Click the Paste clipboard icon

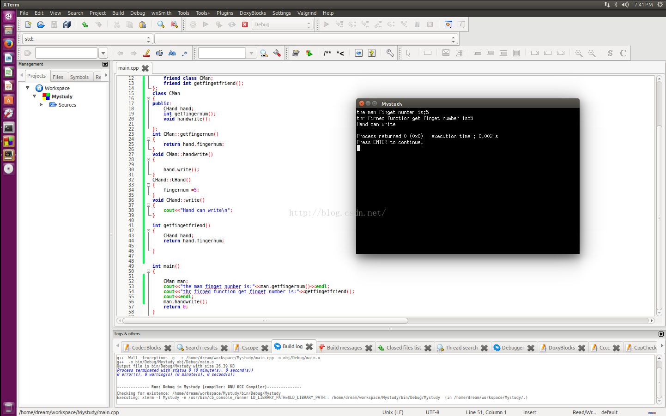(x=143, y=24)
